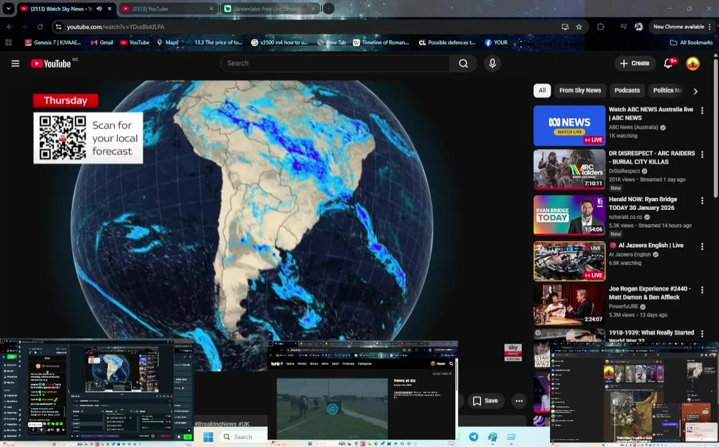Open the Ryan Bridge TODAY thumbnail
Image resolution: width=719 pixels, height=447 pixels.
click(569, 215)
